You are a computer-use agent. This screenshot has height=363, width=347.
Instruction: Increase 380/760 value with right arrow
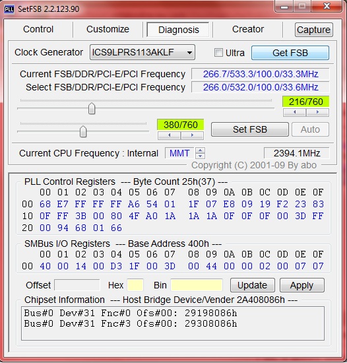[x=192, y=135]
